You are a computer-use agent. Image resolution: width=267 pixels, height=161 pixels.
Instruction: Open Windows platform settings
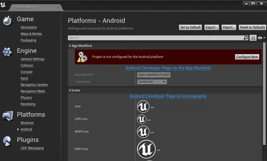[x=27, y=123]
